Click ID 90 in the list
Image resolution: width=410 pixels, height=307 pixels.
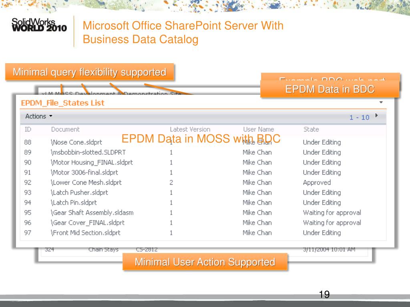28,162
